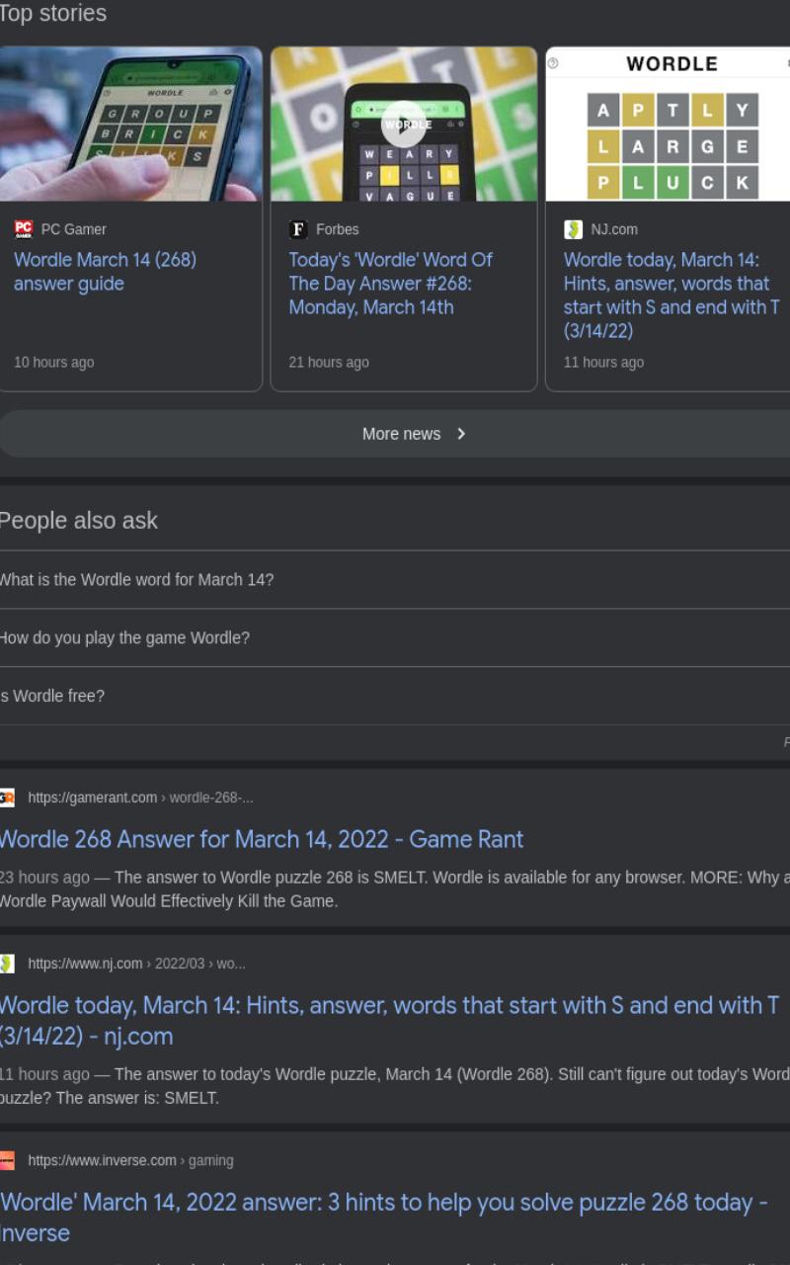The height and width of the screenshot is (1265, 790).
Task: Click the More news button
Action: [x=395, y=434]
